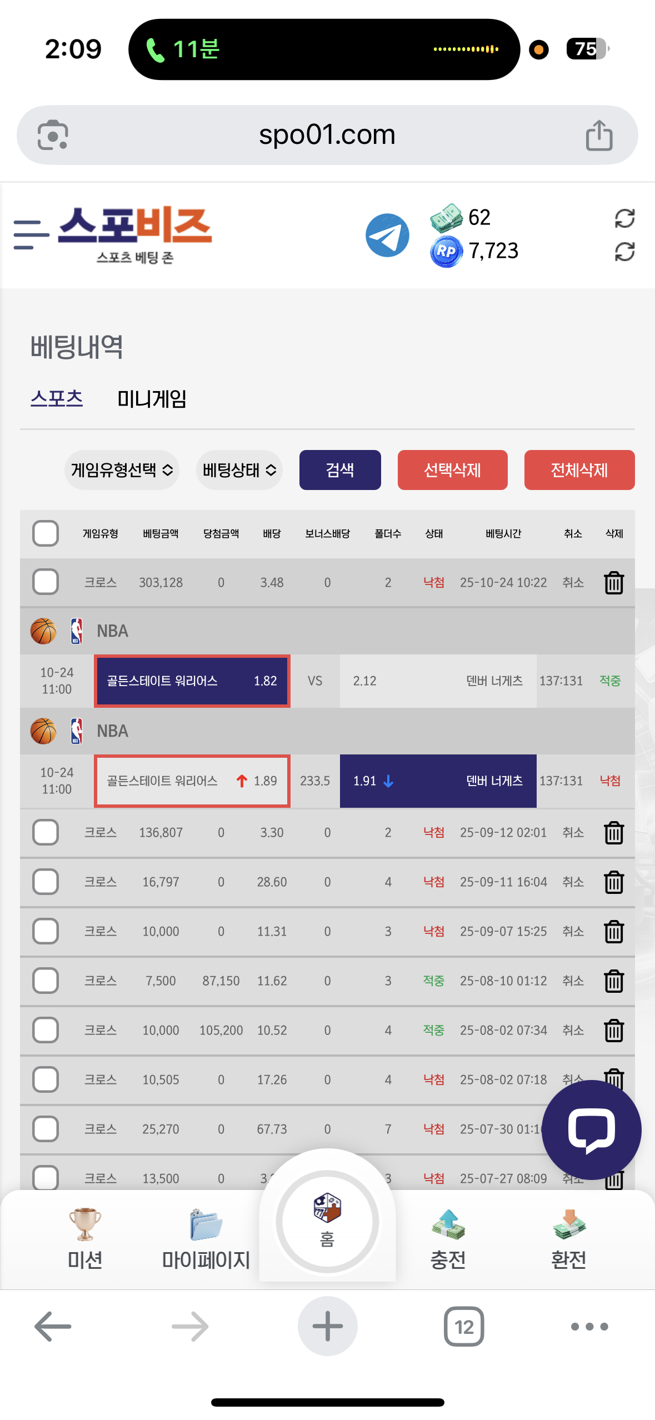
Task: Select the 스포츠 tab
Action: point(57,399)
